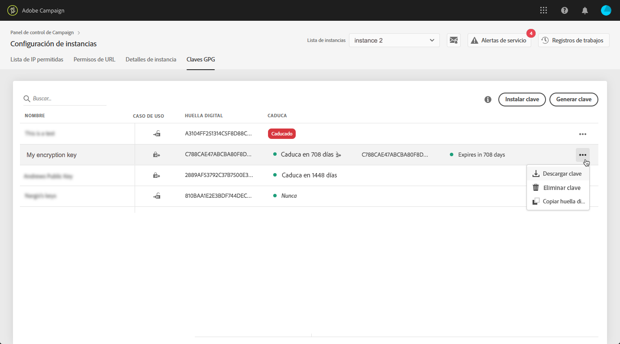This screenshot has height=344, width=620.
Task: Click the GPG keys info icon
Action: [488, 100]
